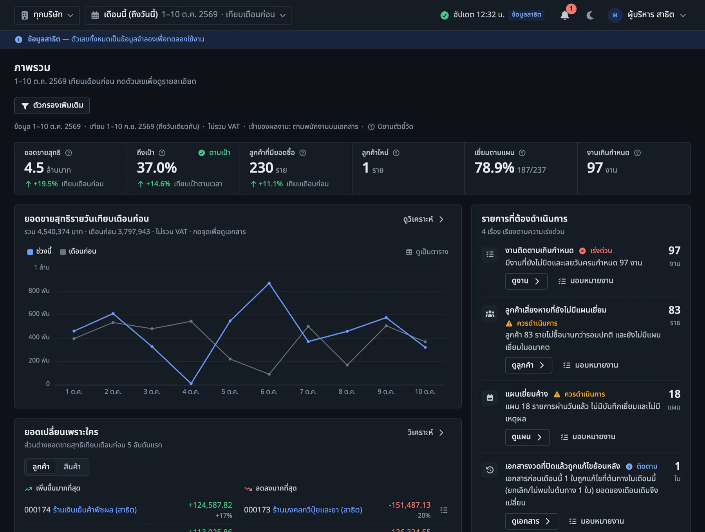
Task: Click help icon beside ลูกค้าใหม่
Action: [396, 153]
